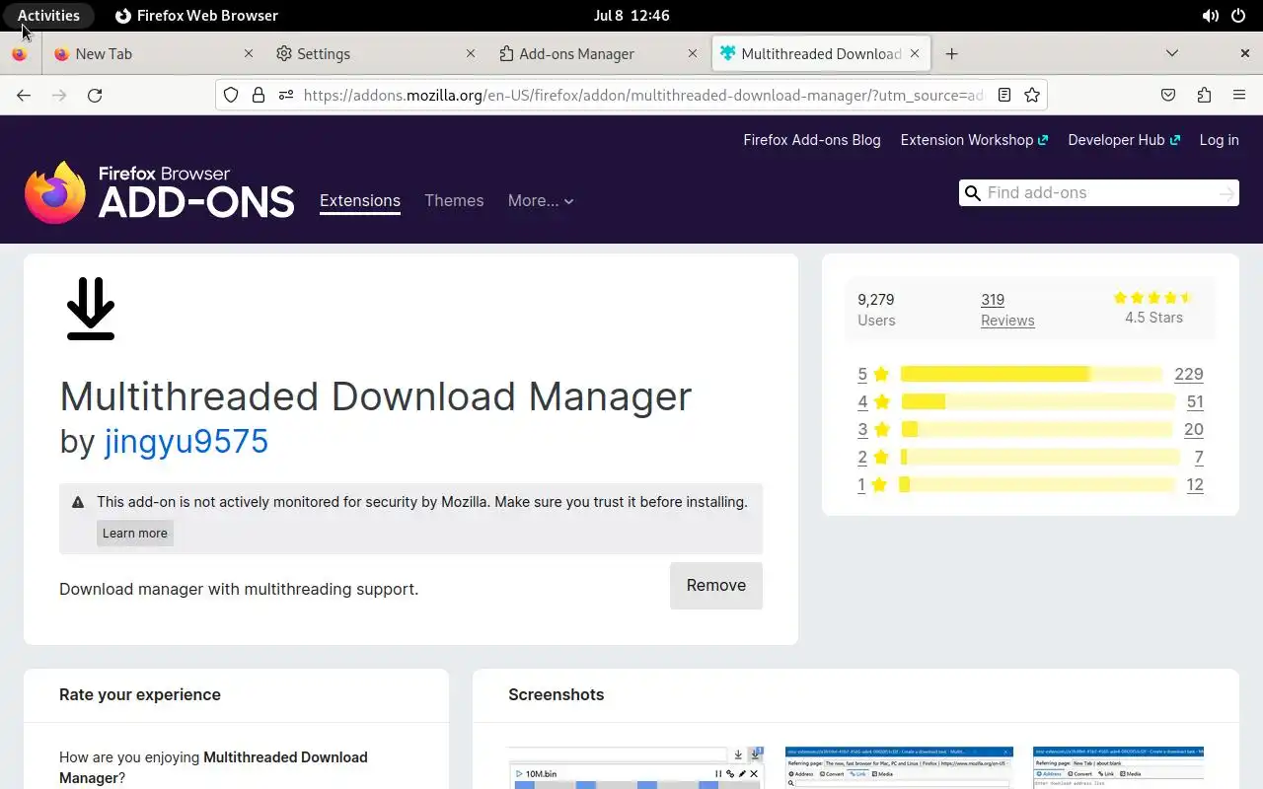Viewport: 1263px width, 789px height.
Task: Click the Multithreaded Download Manager arrow icon
Action: pyautogui.click(x=91, y=309)
